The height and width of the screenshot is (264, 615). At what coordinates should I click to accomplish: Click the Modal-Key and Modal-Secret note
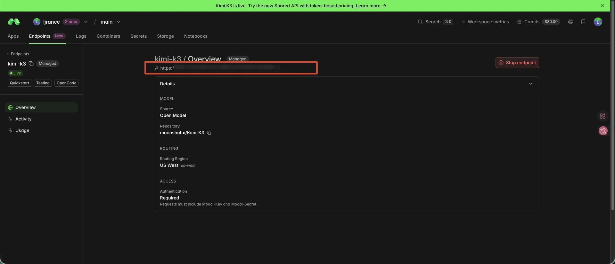[x=209, y=204]
